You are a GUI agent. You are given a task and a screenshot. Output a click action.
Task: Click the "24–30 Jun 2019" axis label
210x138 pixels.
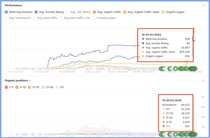click(92, 72)
